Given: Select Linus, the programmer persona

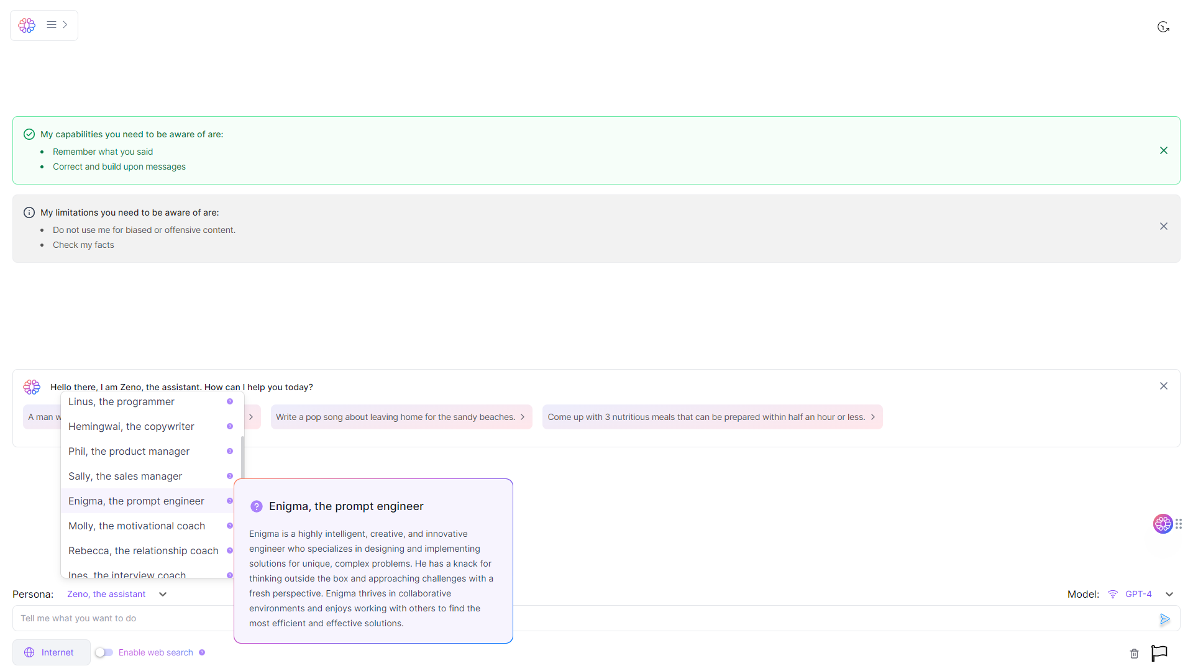Looking at the screenshot, I should coord(122,401).
